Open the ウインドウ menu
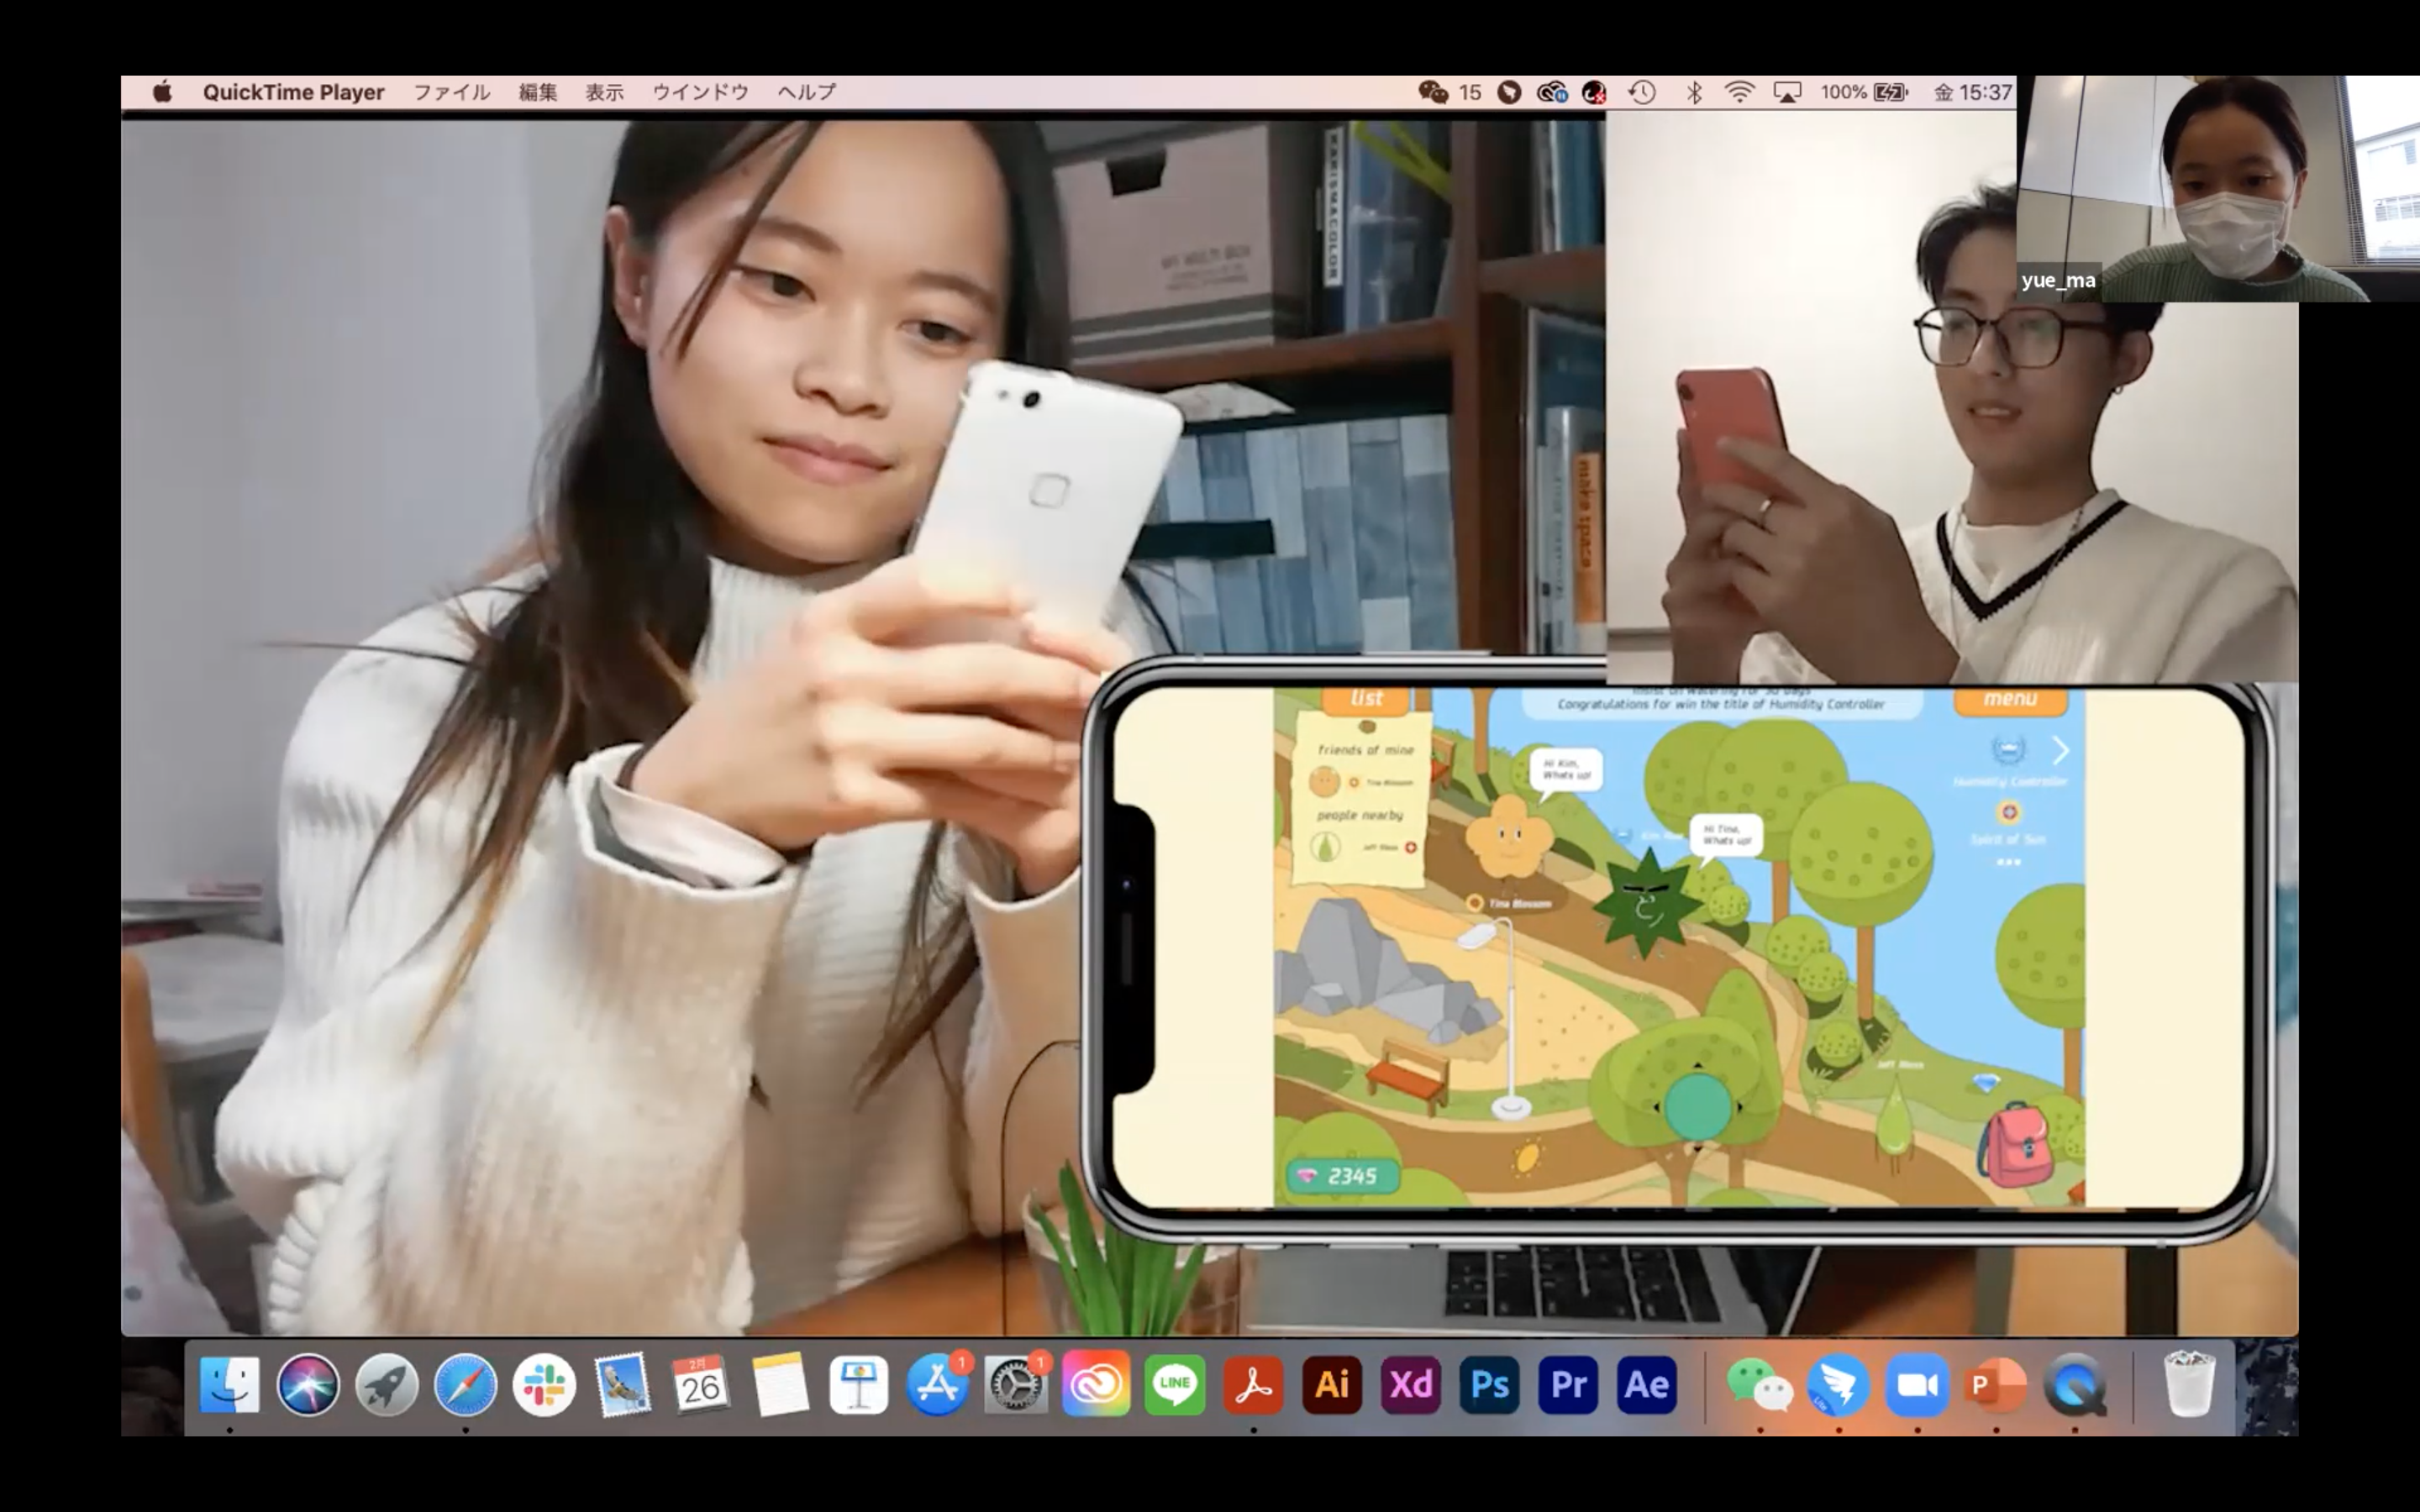The height and width of the screenshot is (1512, 2420). pyautogui.click(x=700, y=92)
